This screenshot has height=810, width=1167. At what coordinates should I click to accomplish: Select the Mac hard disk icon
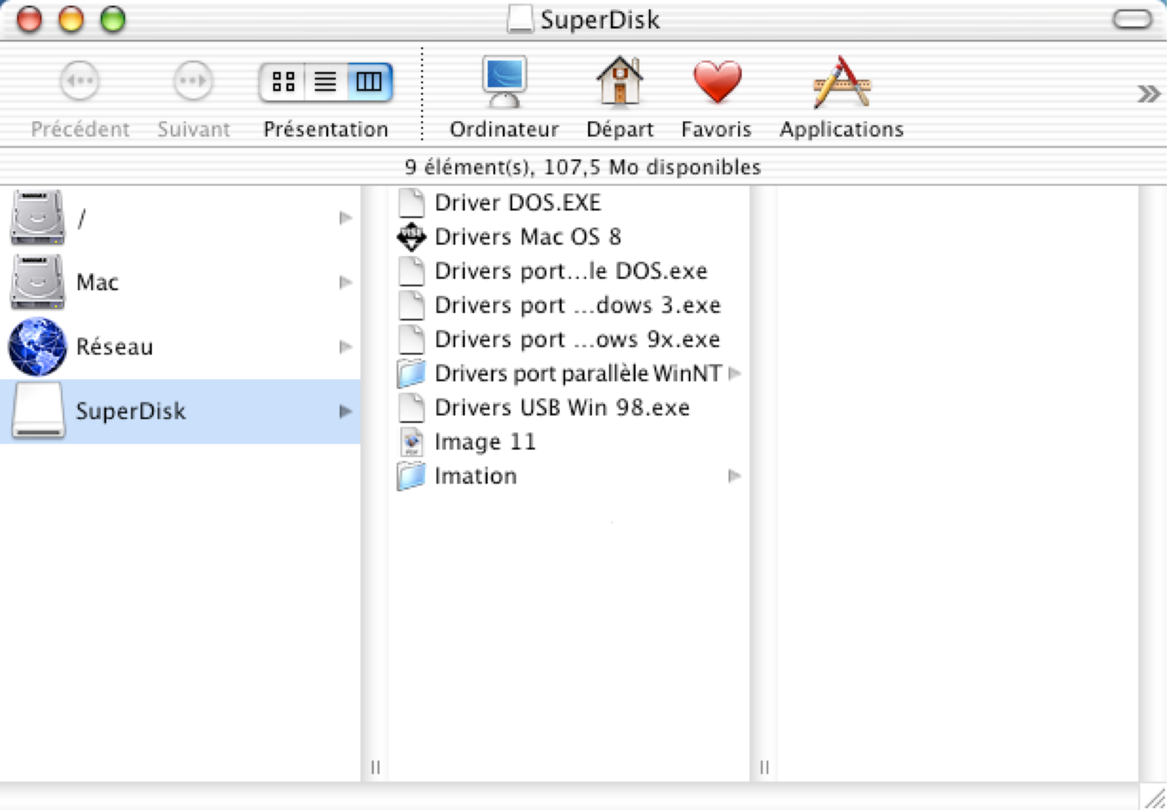37,282
